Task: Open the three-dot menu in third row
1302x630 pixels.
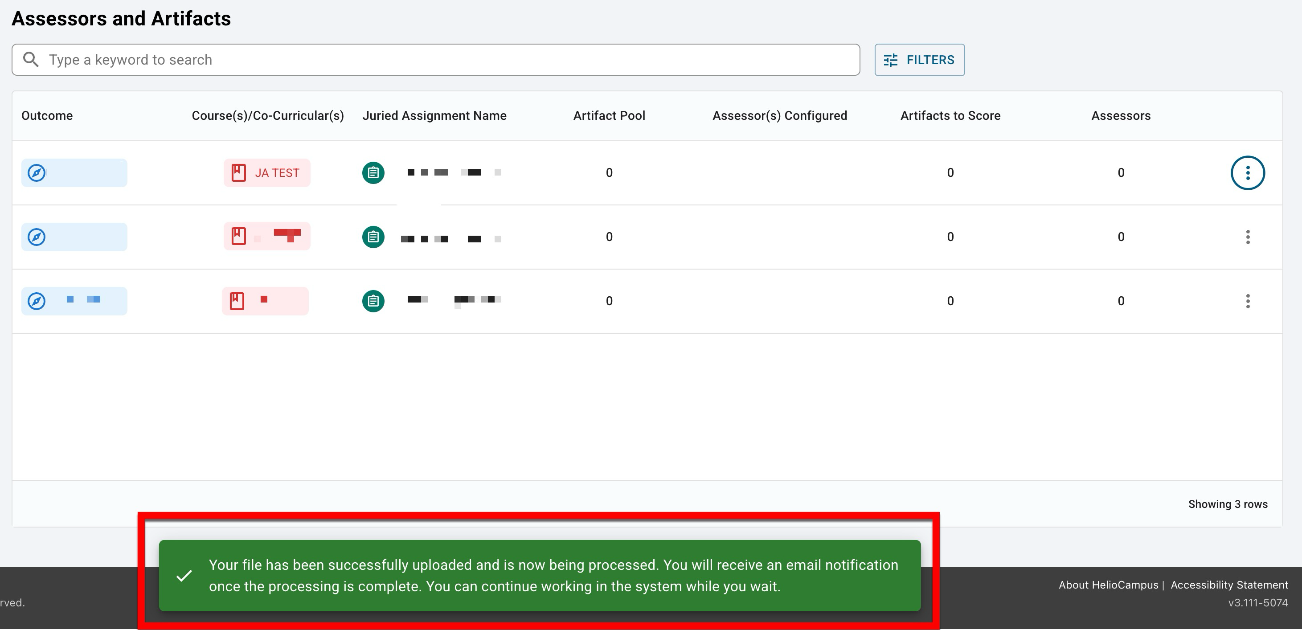Action: click(x=1247, y=301)
